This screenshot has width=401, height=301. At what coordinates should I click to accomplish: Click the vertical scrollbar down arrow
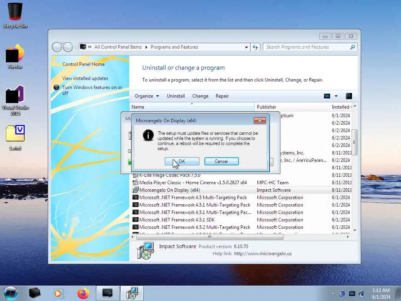pos(355,230)
